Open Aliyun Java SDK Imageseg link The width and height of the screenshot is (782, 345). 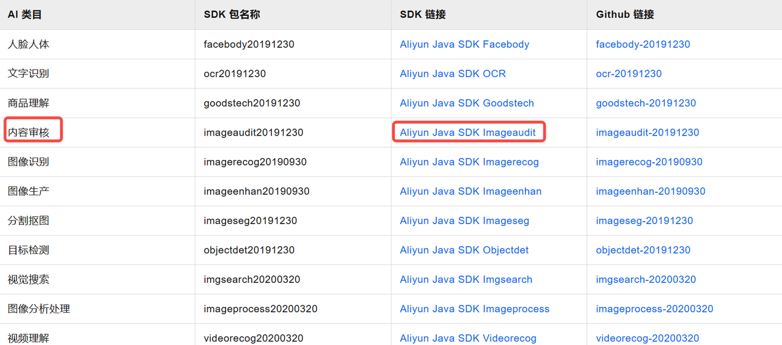pos(464,220)
